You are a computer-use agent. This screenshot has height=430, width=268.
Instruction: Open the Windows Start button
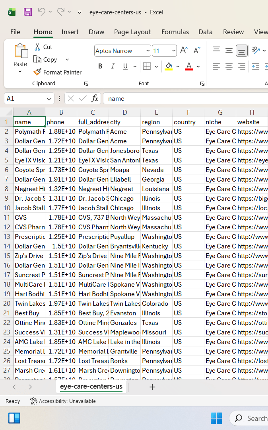[216, 418]
